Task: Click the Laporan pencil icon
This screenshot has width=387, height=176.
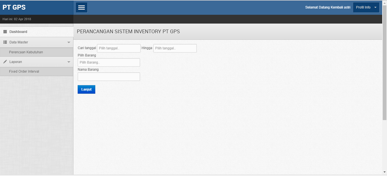Action: [x=5, y=62]
